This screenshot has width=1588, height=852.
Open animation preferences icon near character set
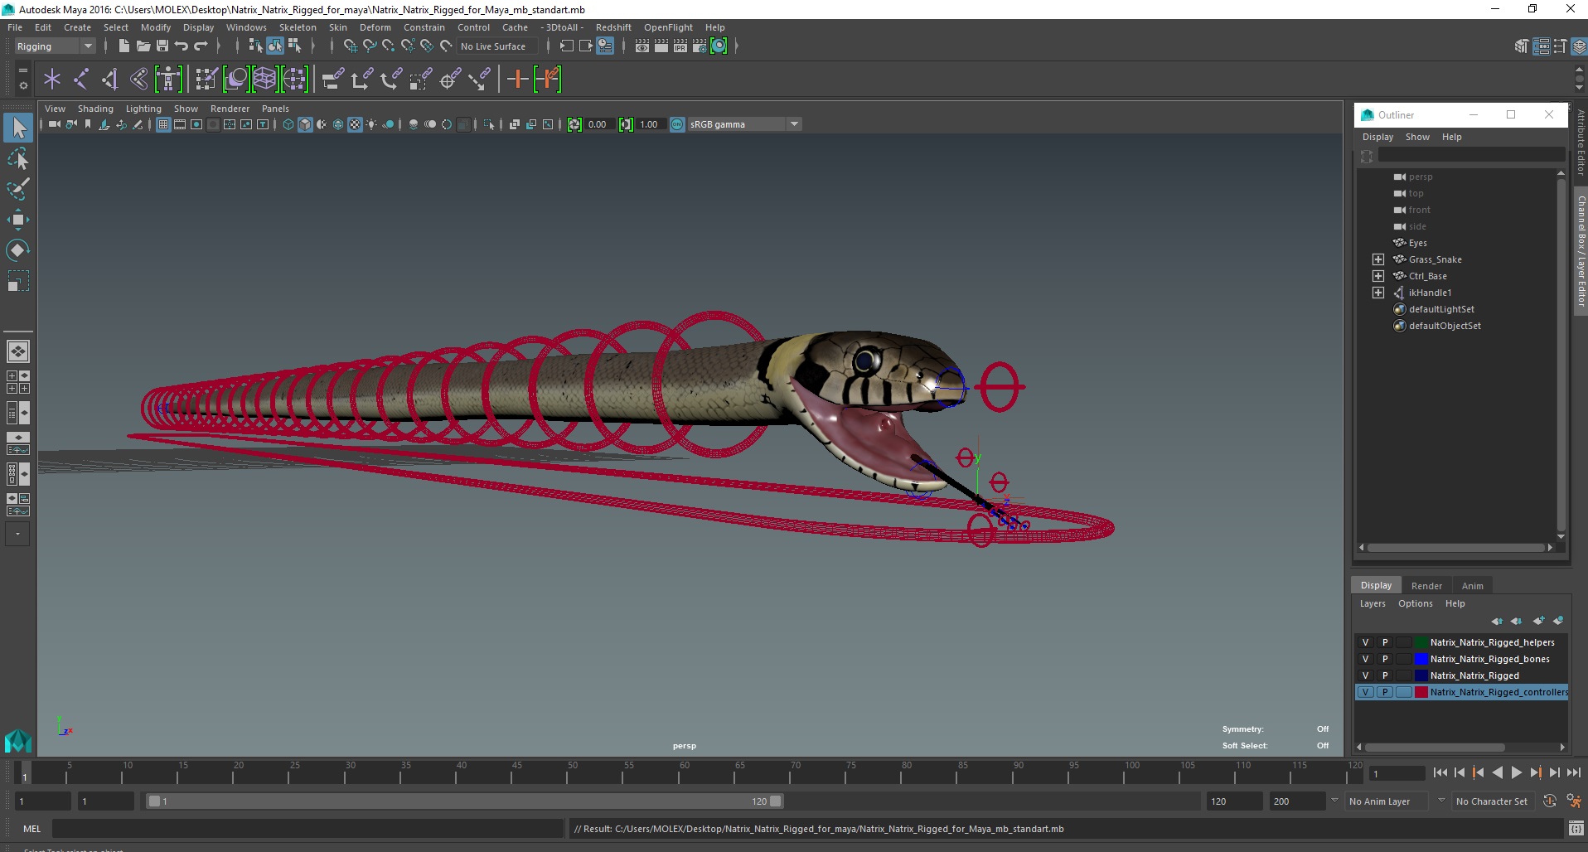point(1573,801)
